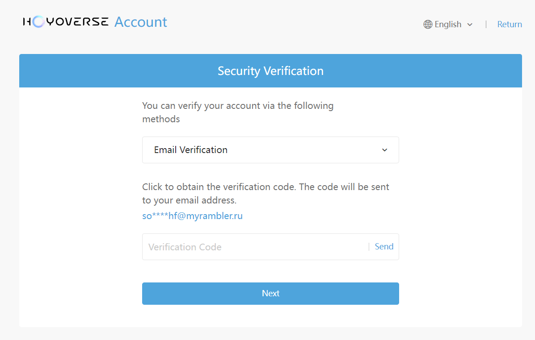This screenshot has height=340, width=535.
Task: Click the Return link
Action: click(x=510, y=25)
